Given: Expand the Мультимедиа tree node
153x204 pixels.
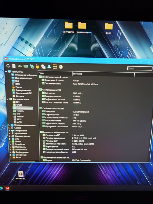Looking at the screenshot, I should point(10,133).
